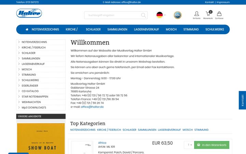The height and width of the screenshot is (154, 246).
Task: Click Top Kategorien SAMMLUNGEN link
Action: point(147,130)
